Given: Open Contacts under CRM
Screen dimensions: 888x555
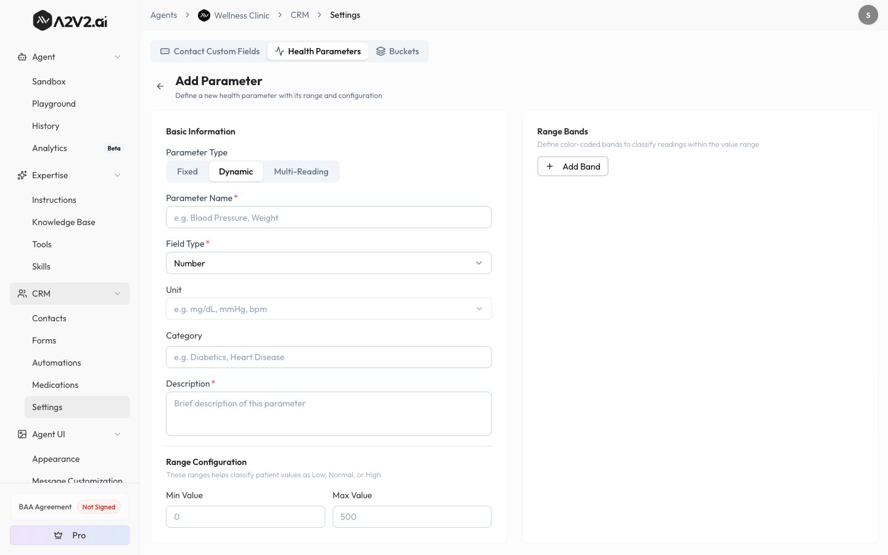Looking at the screenshot, I should click(x=77, y=318).
